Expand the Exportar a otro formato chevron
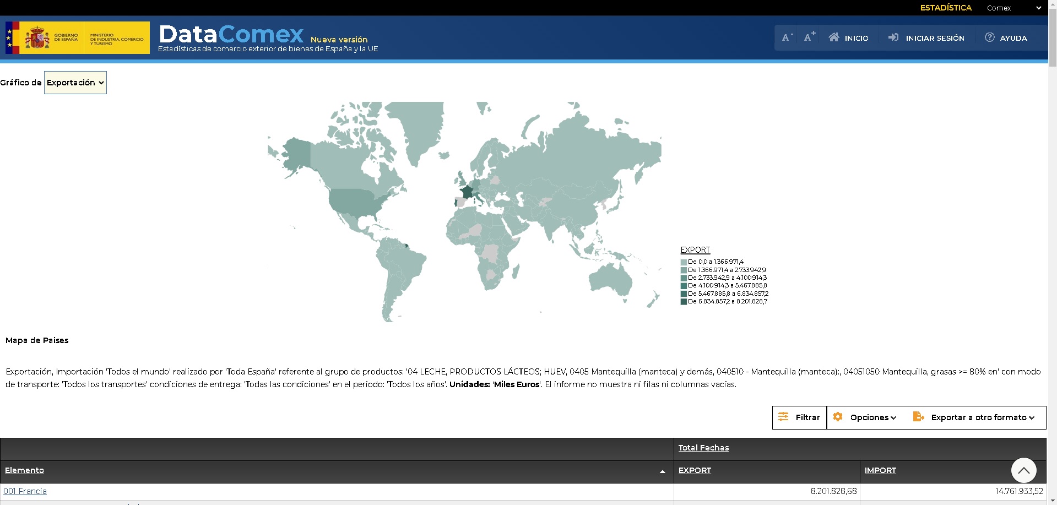Image resolution: width=1057 pixels, height=505 pixels. coord(1032,418)
